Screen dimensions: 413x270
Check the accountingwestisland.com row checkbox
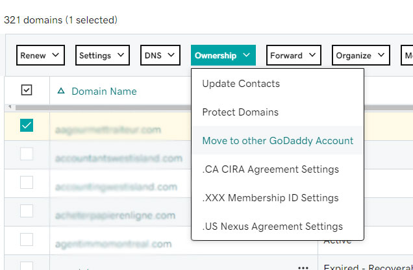(x=27, y=182)
